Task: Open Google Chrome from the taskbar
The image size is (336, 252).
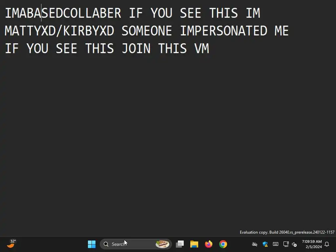Action: (223, 244)
